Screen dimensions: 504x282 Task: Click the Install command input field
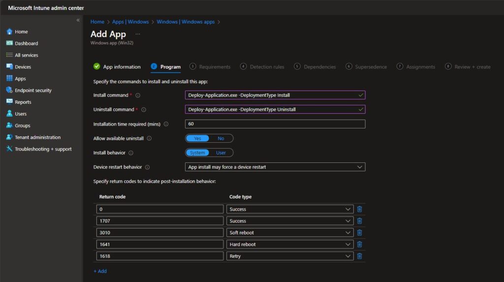[x=275, y=95]
